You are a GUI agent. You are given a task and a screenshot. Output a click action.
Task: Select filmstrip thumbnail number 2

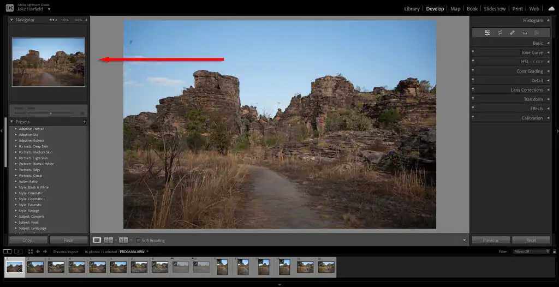tap(35, 267)
